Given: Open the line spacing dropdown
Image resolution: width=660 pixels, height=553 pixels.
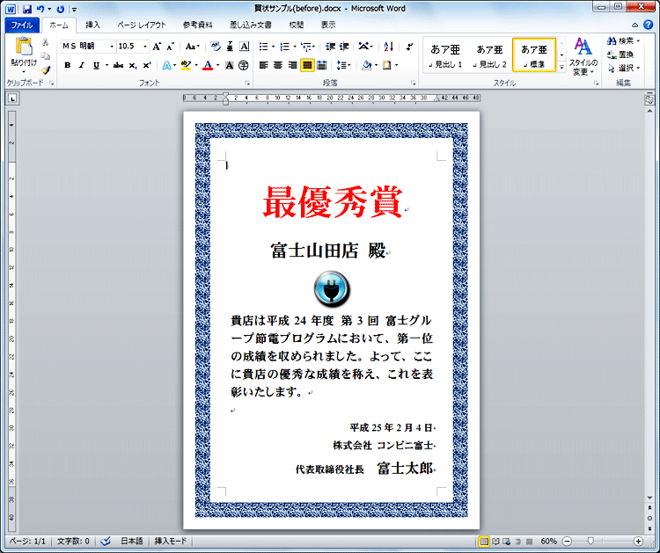Looking at the screenshot, I should (344, 65).
